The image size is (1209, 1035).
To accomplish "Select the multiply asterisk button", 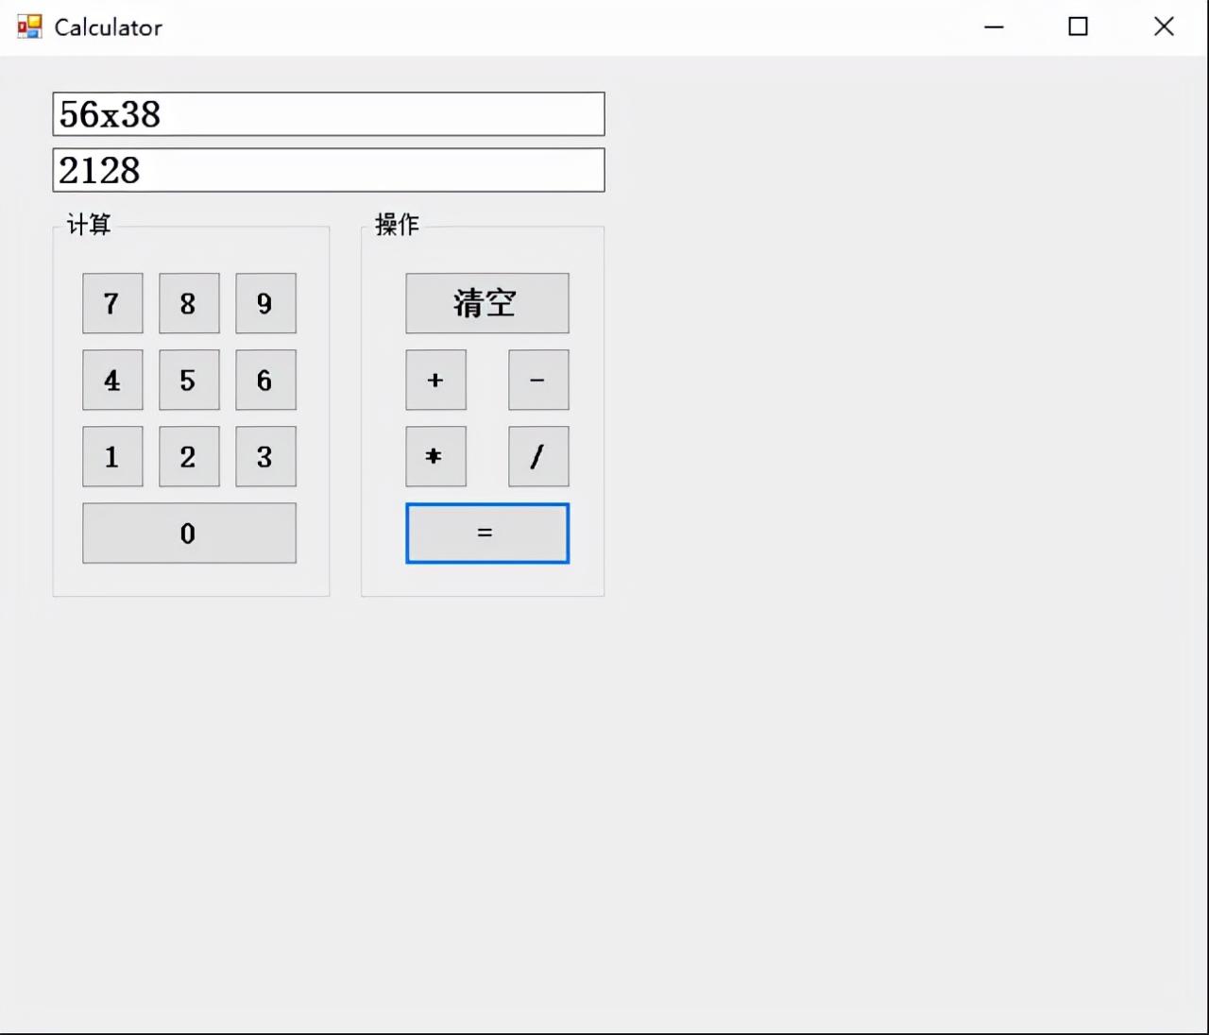I will click(435, 456).
